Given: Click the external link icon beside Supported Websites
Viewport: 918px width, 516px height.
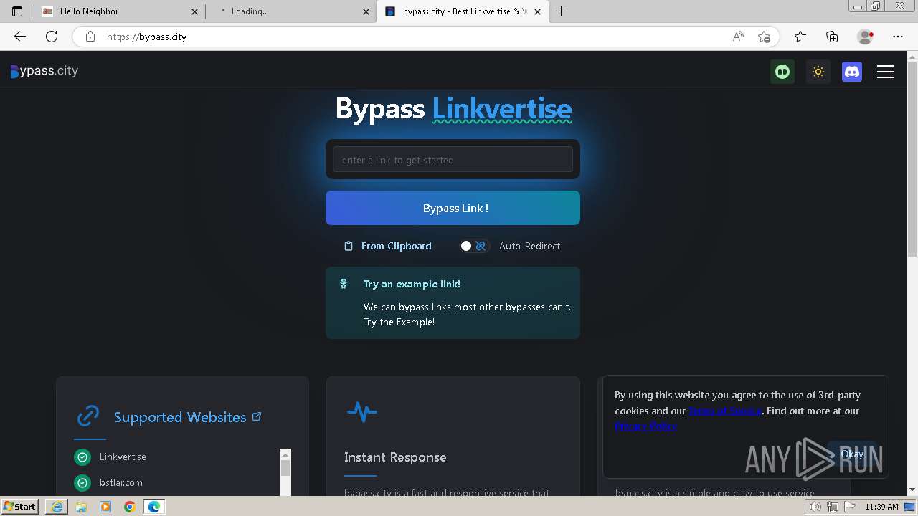Looking at the screenshot, I should pyautogui.click(x=257, y=416).
